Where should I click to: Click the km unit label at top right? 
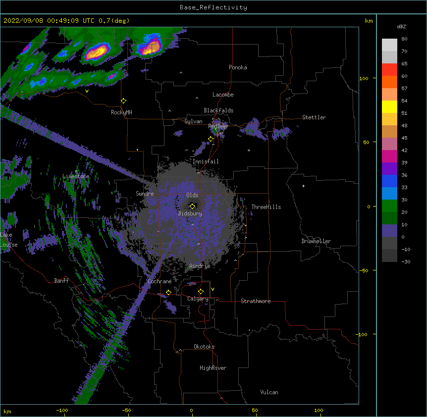pos(369,21)
